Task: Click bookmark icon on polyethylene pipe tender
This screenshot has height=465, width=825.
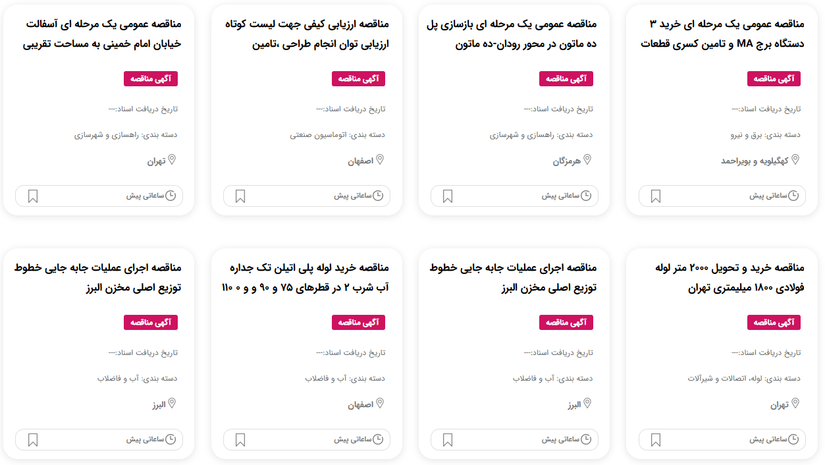Action: [240, 440]
